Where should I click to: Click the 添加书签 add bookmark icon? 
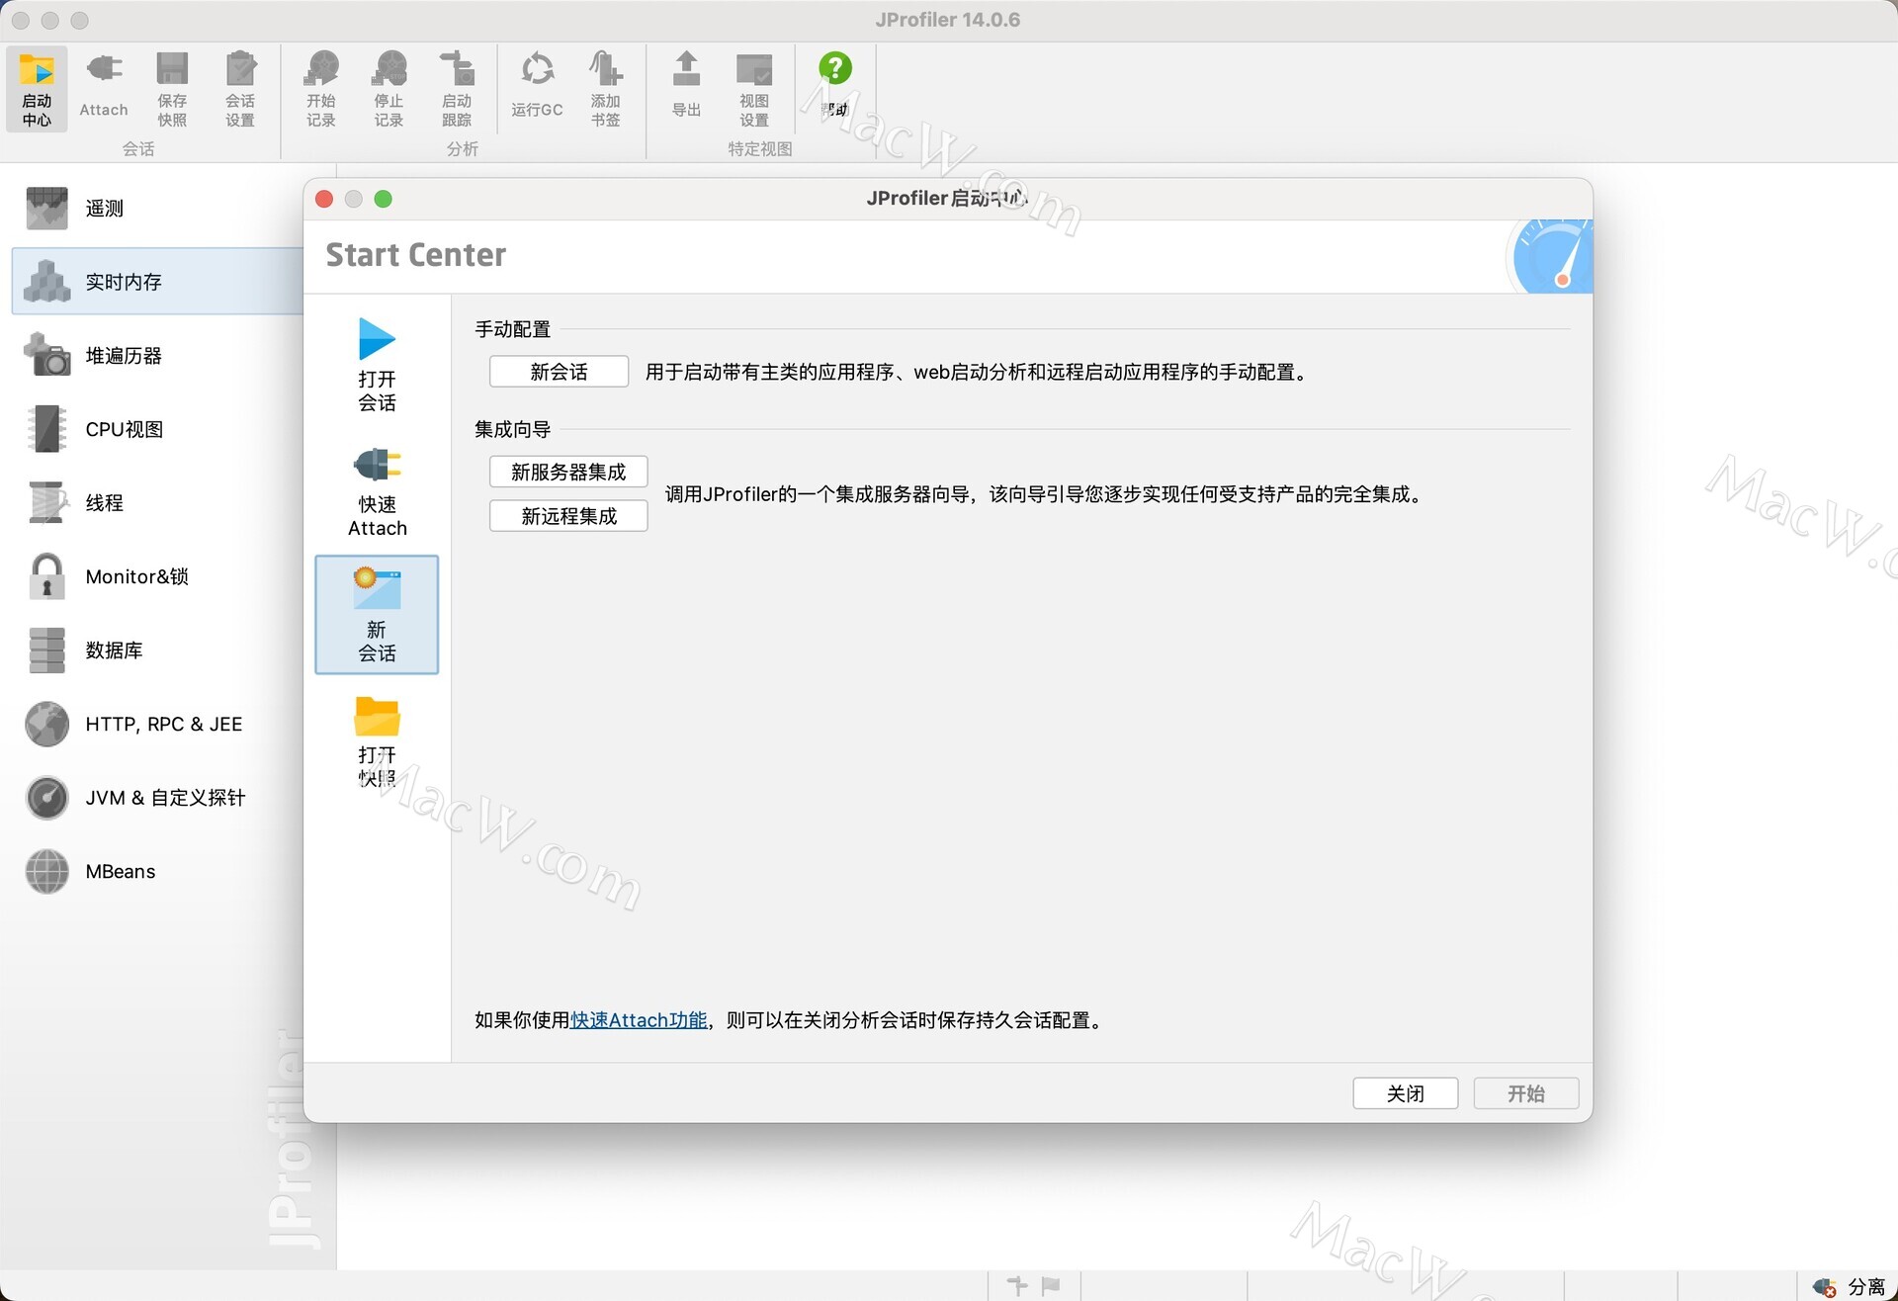click(606, 89)
